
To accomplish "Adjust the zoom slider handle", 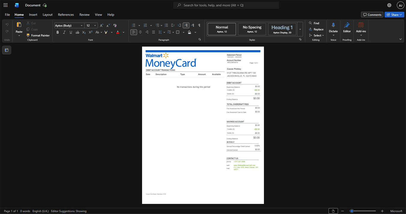I will [352, 211].
